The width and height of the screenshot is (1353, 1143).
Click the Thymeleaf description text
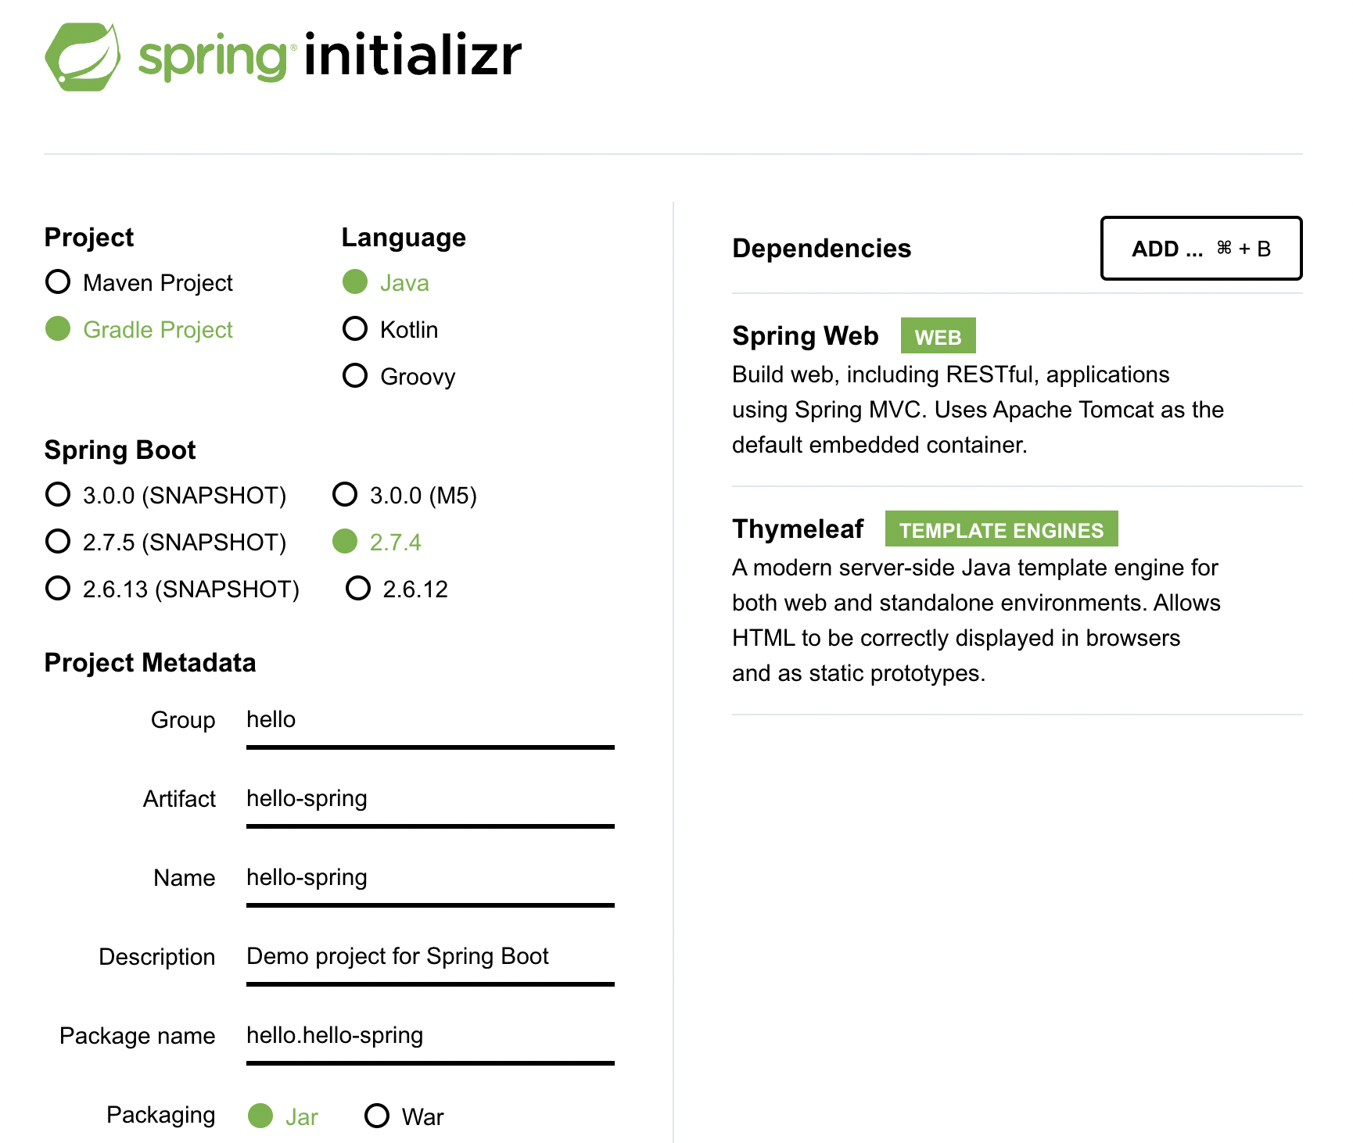[x=976, y=621]
